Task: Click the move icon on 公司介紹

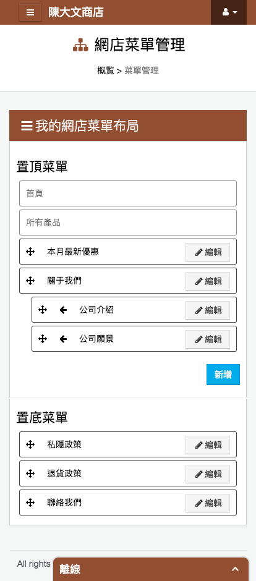Action: (43, 310)
